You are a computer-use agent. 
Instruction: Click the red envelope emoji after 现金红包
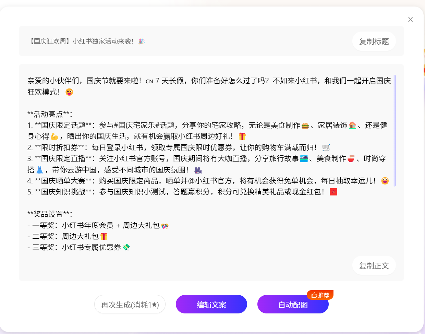333,192
